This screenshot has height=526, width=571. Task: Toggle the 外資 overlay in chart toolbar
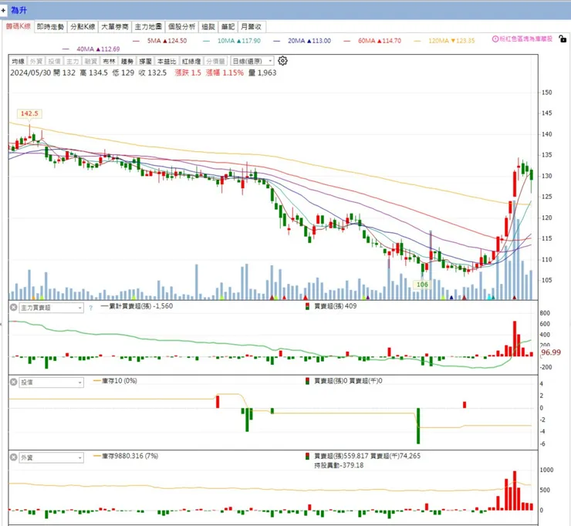pyautogui.click(x=36, y=61)
